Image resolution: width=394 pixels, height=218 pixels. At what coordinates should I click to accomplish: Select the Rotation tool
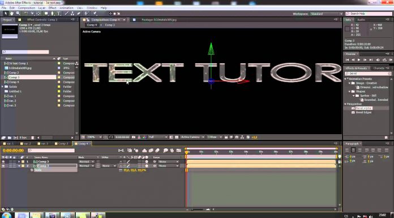[26, 14]
